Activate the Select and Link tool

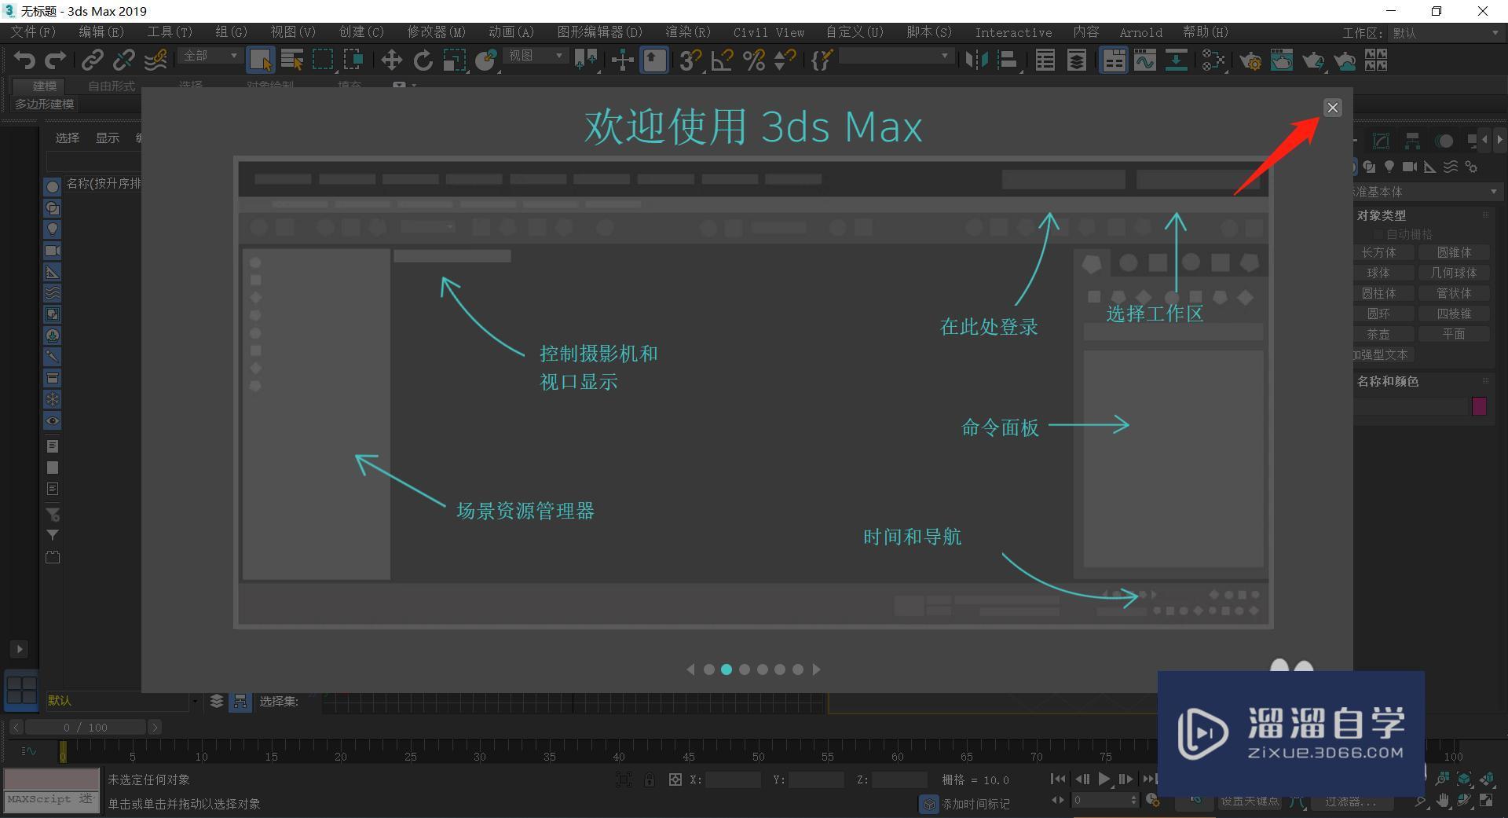pyautogui.click(x=93, y=60)
